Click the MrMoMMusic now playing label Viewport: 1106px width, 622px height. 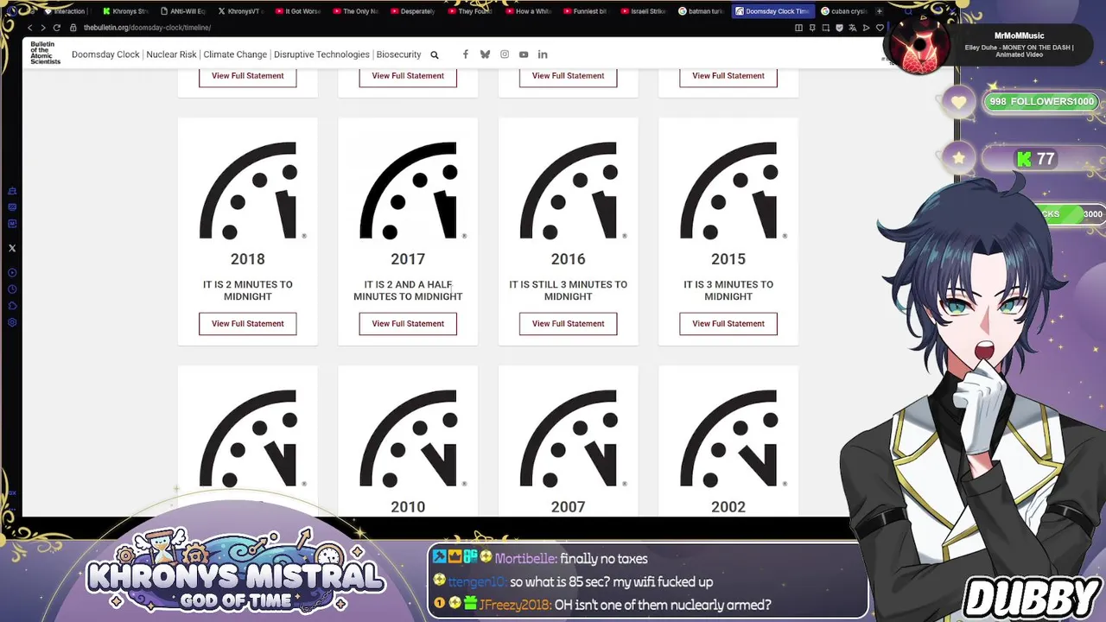[1020, 36]
